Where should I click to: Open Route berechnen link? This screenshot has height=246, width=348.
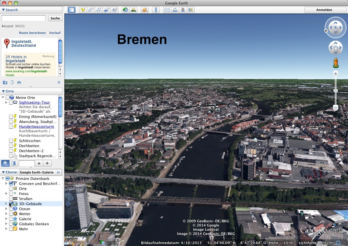pos(32,33)
